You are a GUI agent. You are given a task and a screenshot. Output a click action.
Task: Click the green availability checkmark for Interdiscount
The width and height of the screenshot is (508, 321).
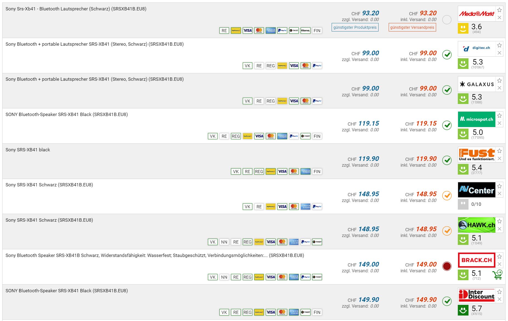click(x=447, y=301)
